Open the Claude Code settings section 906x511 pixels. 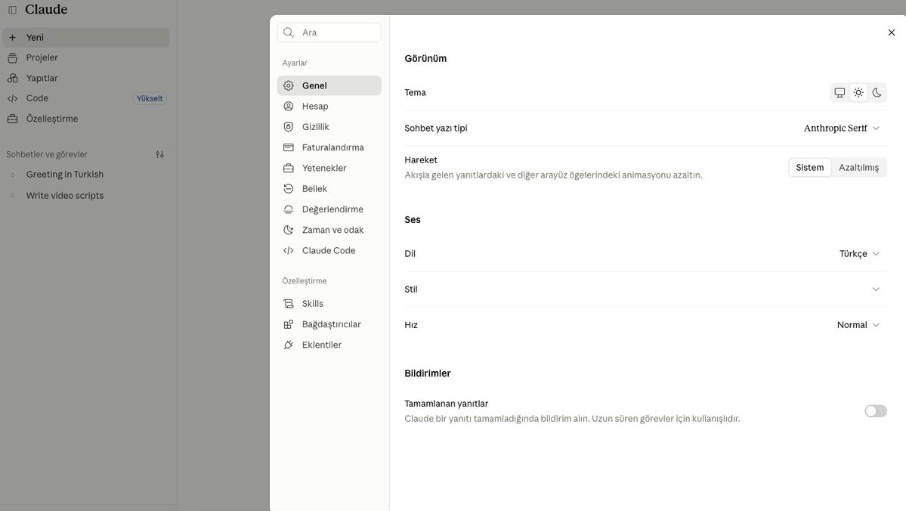[x=329, y=250]
